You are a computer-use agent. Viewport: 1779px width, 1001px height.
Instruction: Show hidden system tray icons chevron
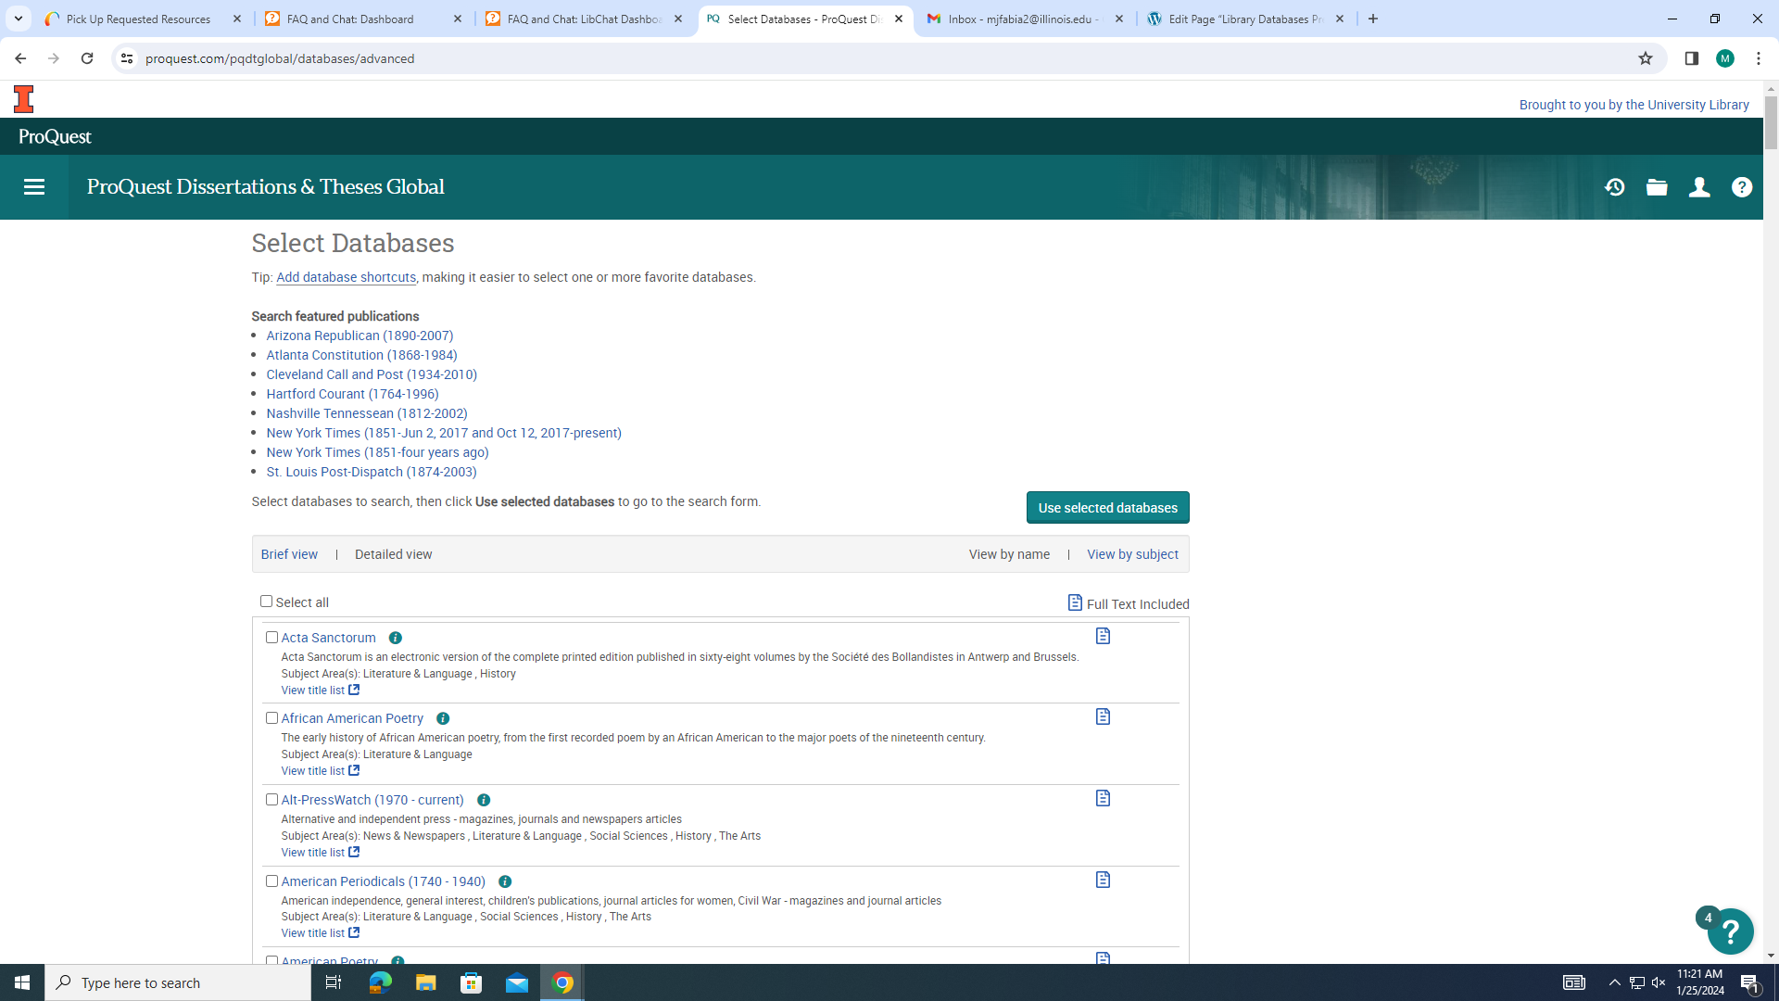[1614, 982]
